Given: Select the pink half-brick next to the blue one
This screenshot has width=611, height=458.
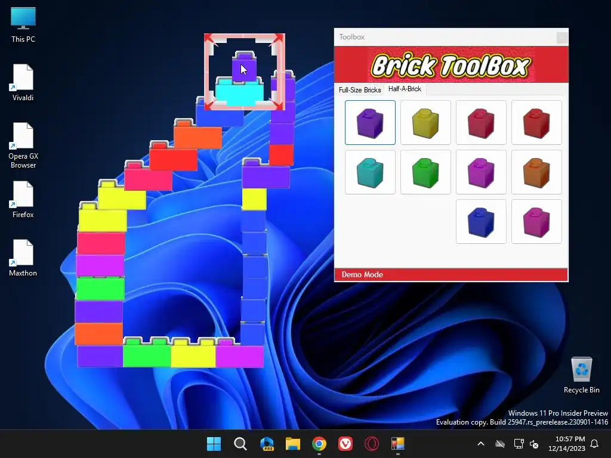Looking at the screenshot, I should [536, 222].
